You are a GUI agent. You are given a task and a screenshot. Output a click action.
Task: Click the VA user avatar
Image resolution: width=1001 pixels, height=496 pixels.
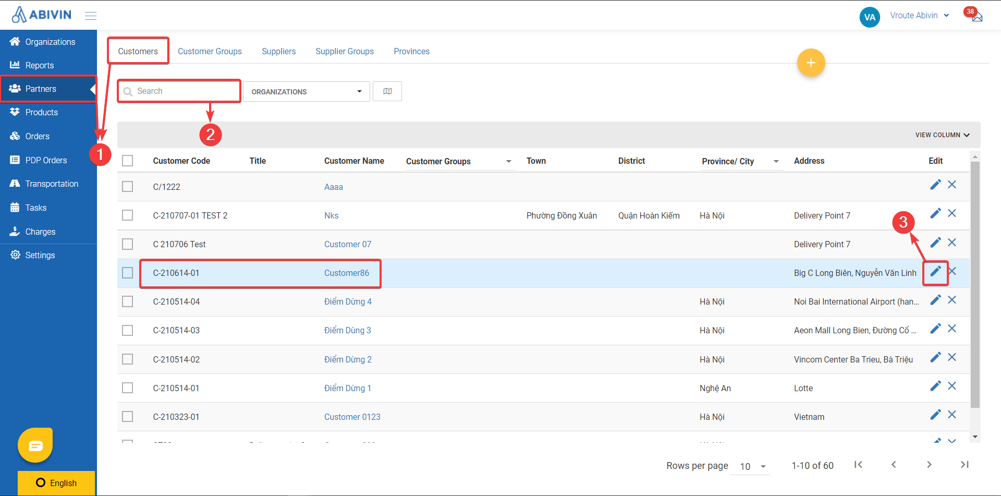coord(870,17)
